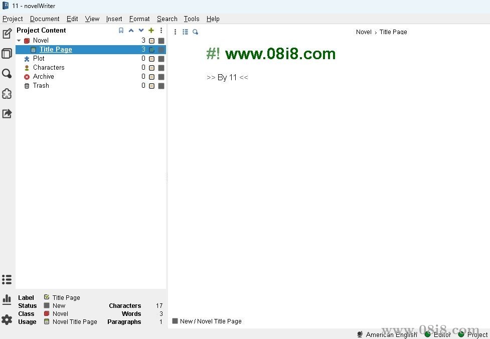Open the Help menu

[213, 19]
